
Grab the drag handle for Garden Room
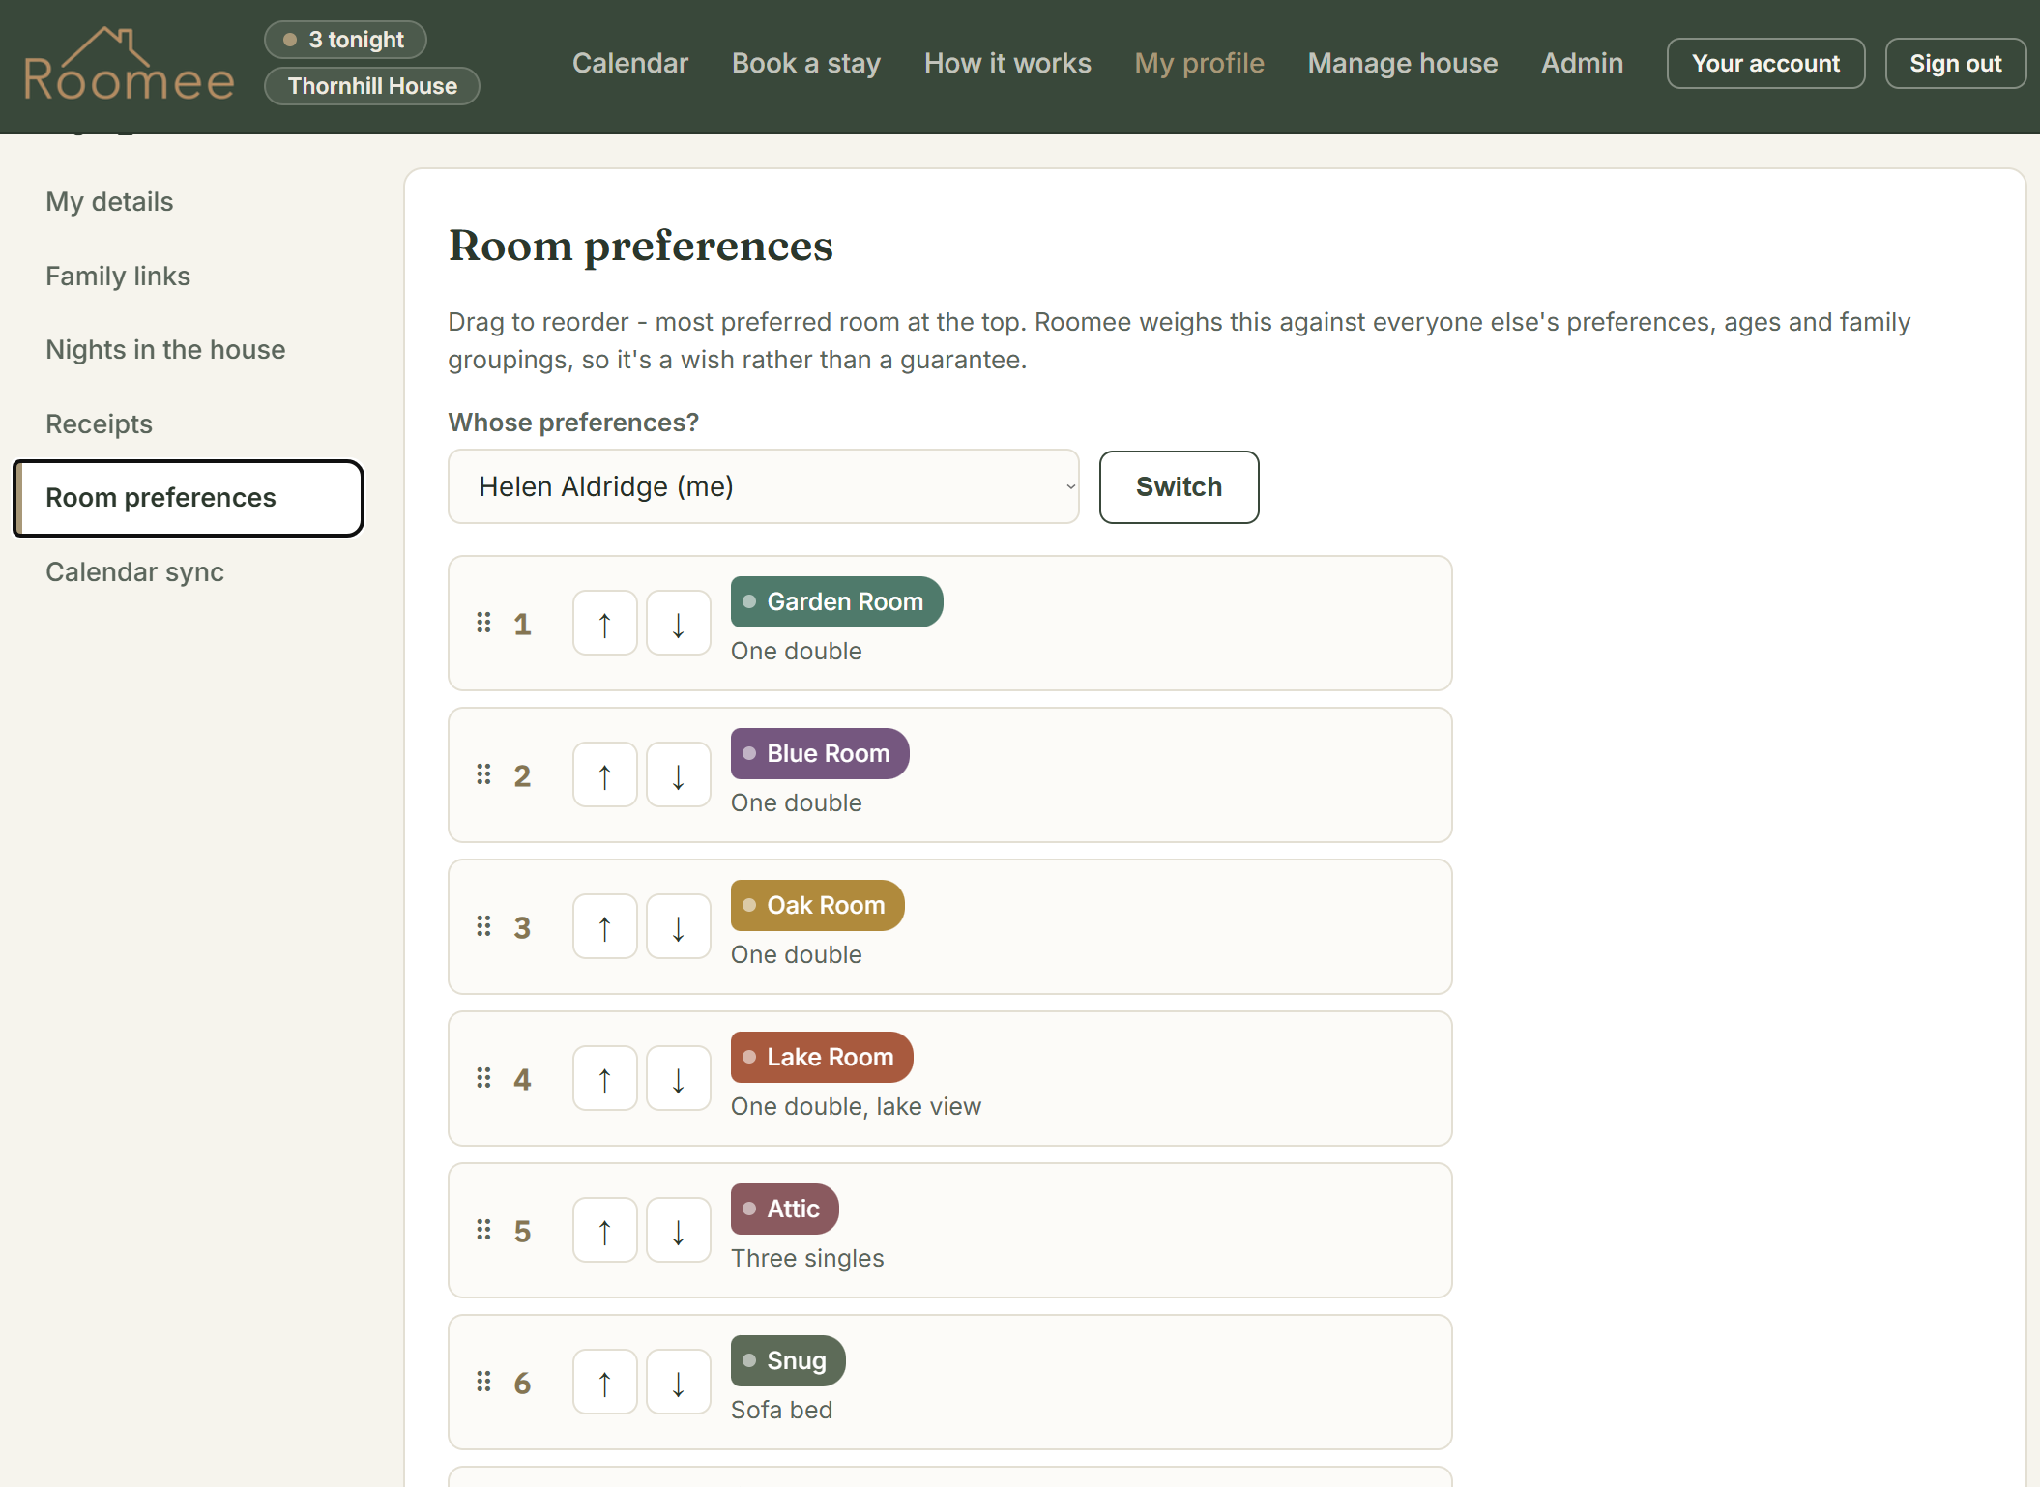tap(483, 623)
